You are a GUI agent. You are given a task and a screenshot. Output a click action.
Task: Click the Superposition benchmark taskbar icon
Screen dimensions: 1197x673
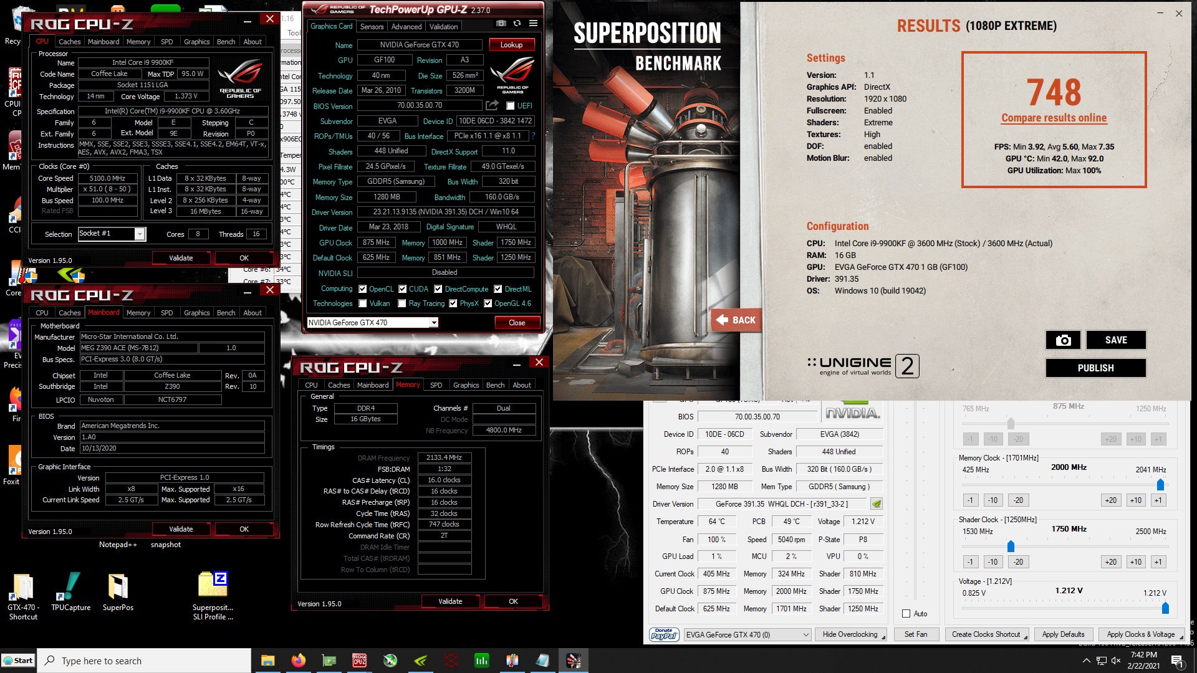click(x=574, y=661)
